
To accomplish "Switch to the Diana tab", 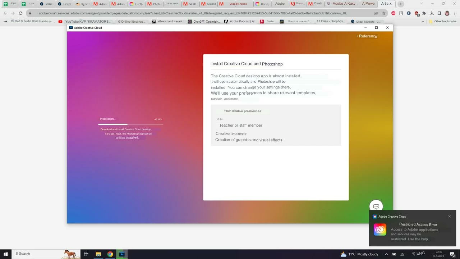I will [x=296, y=4].
